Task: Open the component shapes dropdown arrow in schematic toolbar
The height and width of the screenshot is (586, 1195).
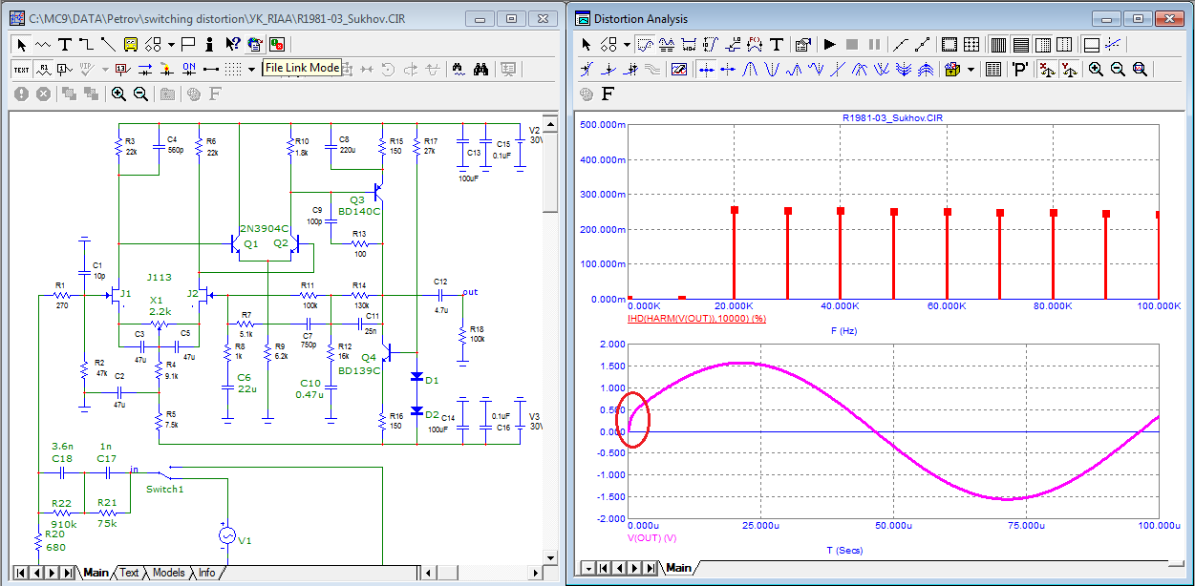Action: pos(171,44)
